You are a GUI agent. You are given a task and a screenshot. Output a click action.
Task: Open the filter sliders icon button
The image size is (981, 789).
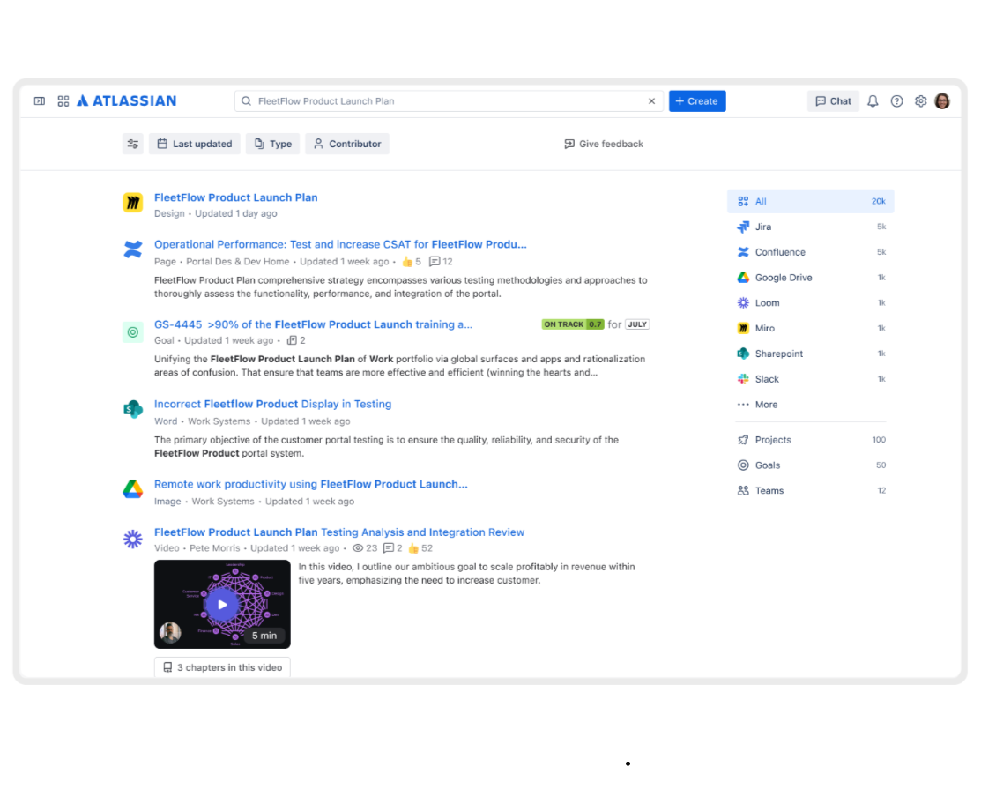[x=132, y=144]
